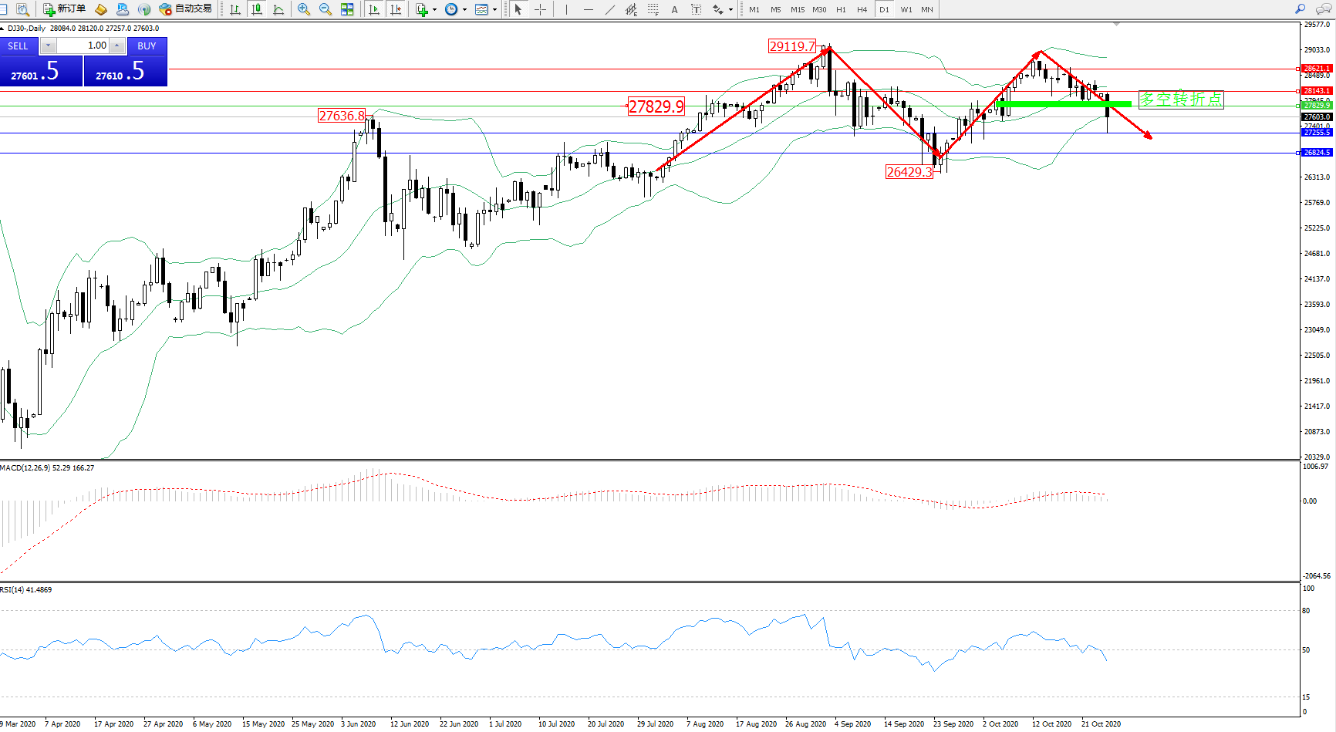This screenshot has height=732, width=1336.
Task: Click the New Order (新订单) button
Action: (x=64, y=9)
